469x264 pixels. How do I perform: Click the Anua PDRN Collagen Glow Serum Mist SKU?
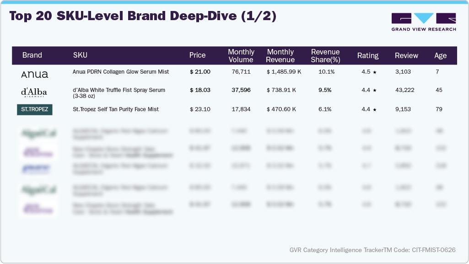click(x=121, y=72)
